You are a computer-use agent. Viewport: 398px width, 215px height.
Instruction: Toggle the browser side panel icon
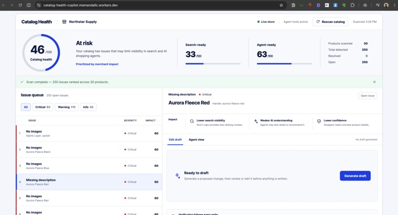pos(29,5)
